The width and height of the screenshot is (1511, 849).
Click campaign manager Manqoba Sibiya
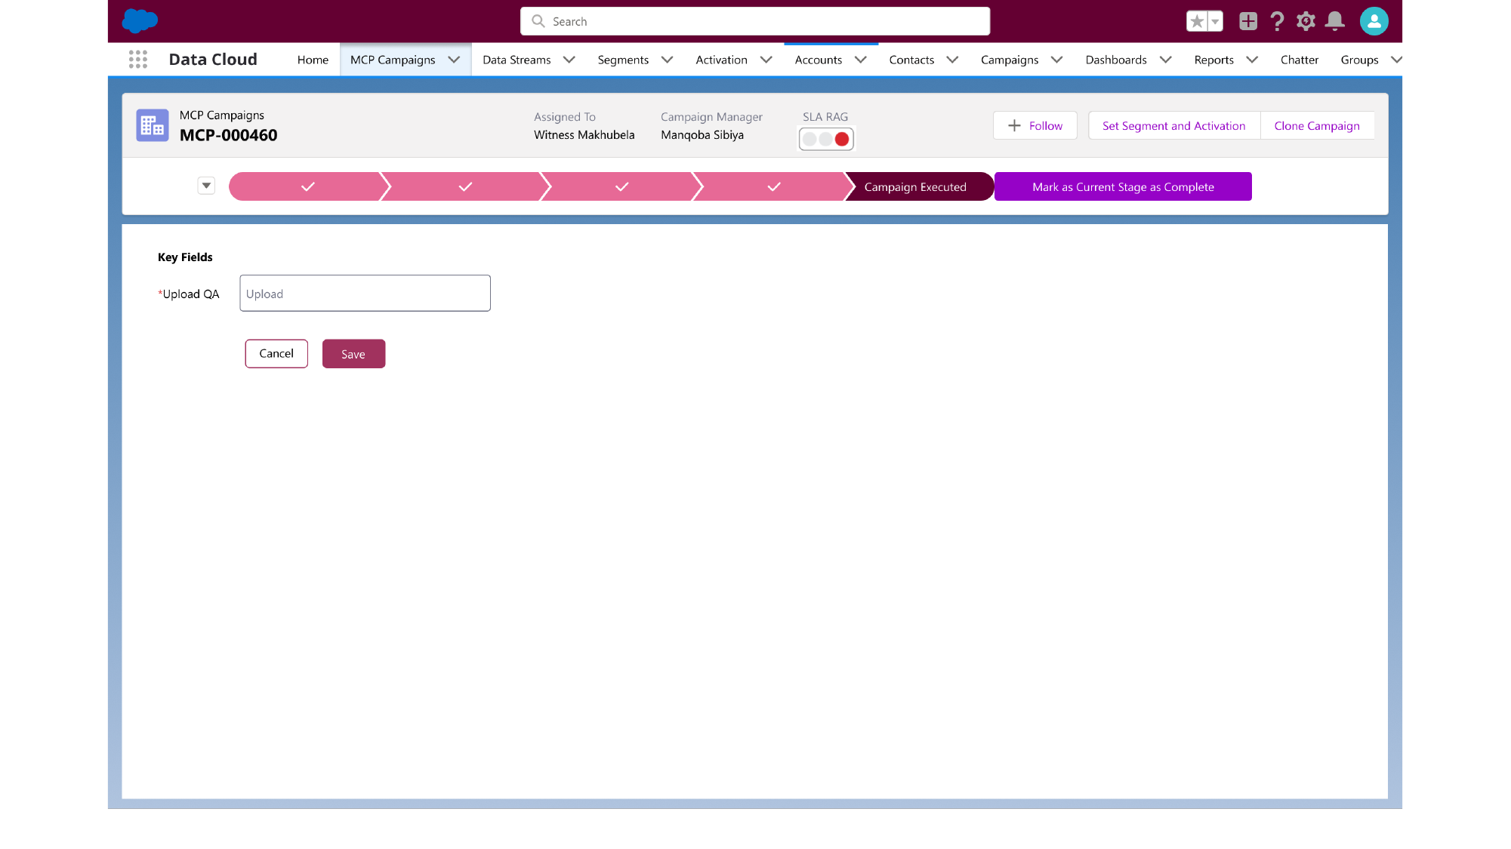coord(702,135)
